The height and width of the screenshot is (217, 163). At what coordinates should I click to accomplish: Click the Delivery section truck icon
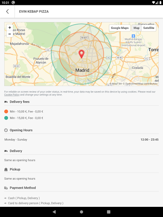6,151
